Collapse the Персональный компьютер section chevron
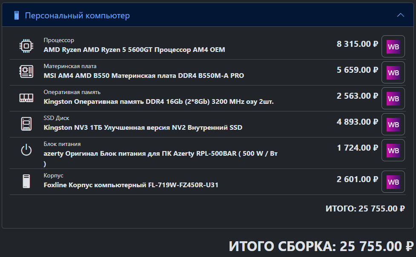Screen dimensions: 416x257 400,15
